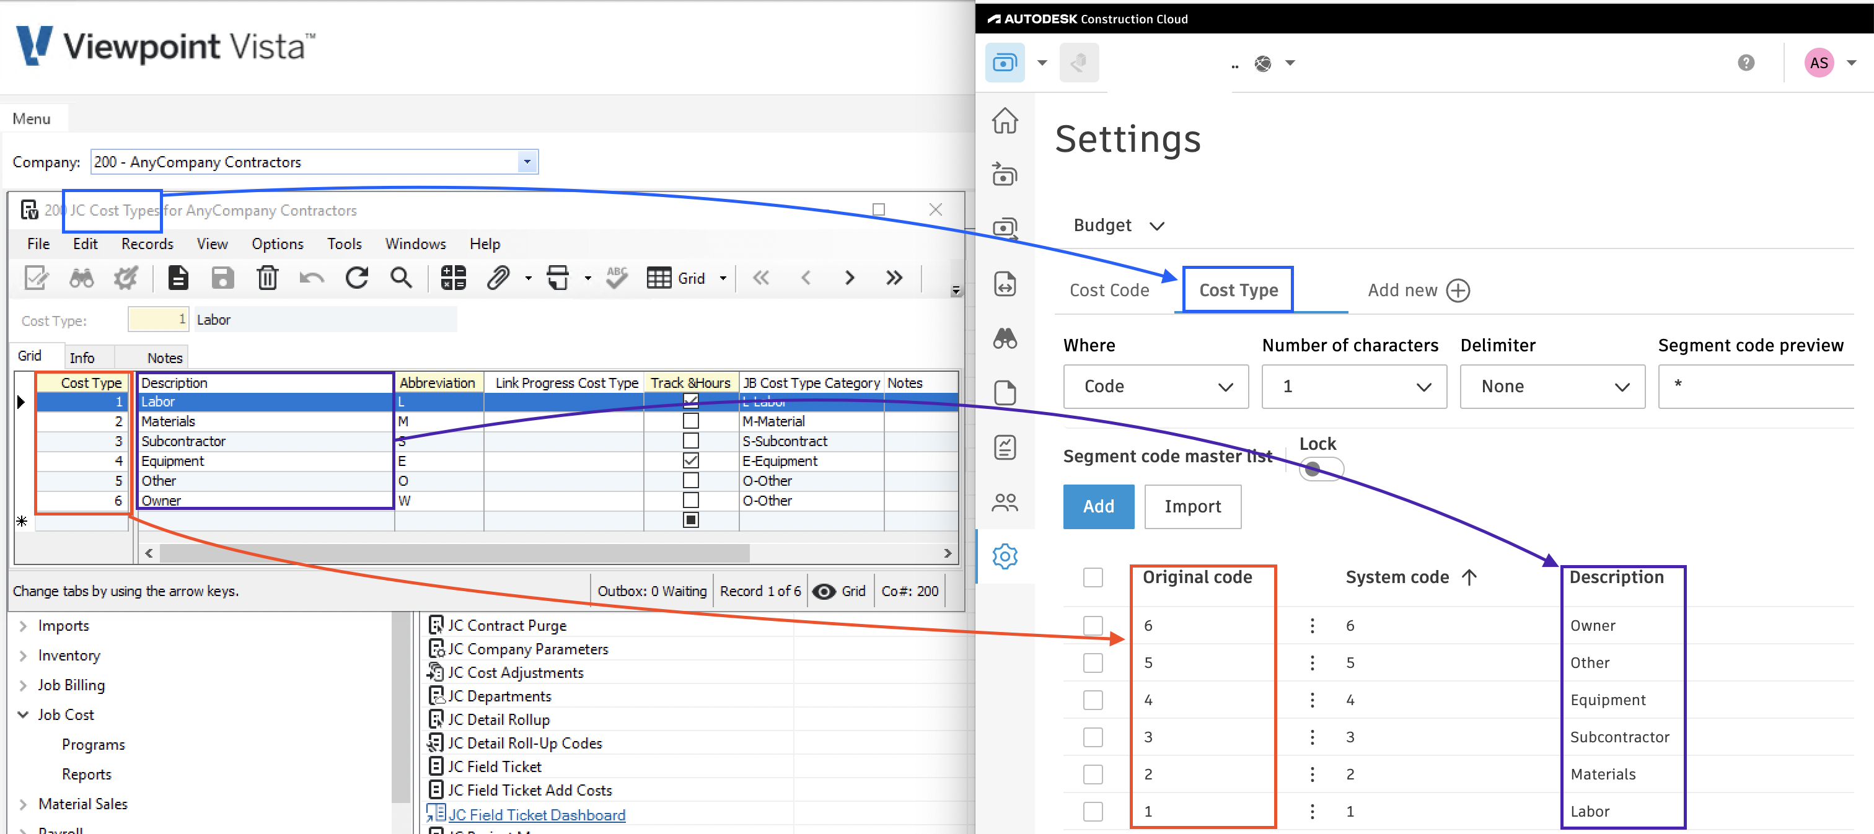Open the Company dropdown
This screenshot has height=834, width=1874.
pos(527,162)
